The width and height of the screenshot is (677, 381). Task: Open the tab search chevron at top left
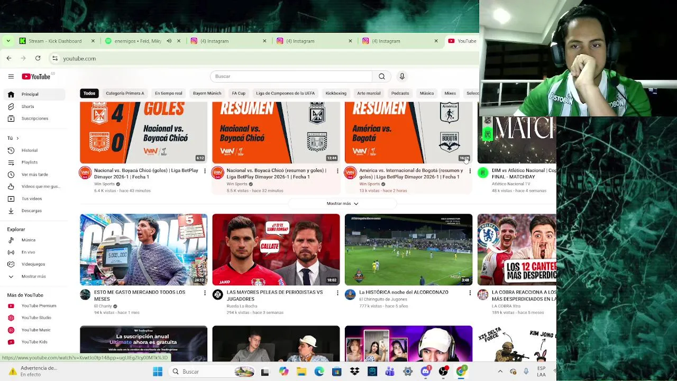[x=8, y=41]
